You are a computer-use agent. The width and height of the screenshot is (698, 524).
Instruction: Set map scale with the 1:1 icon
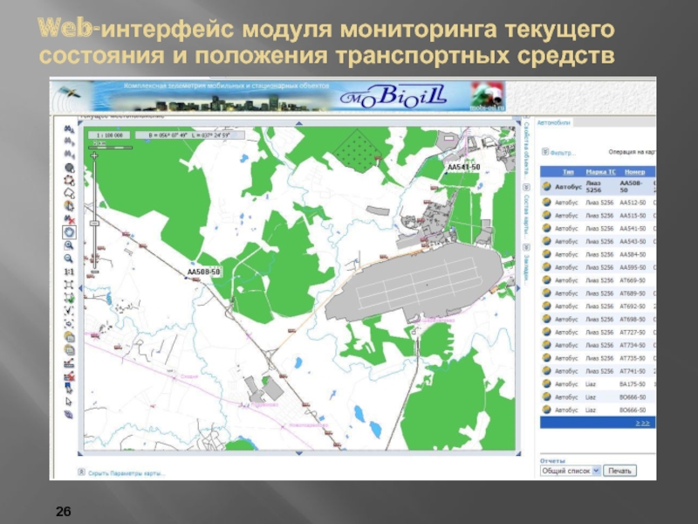click(x=69, y=272)
